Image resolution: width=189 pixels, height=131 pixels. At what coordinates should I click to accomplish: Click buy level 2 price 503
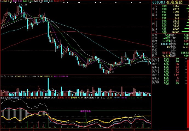[164, 23]
